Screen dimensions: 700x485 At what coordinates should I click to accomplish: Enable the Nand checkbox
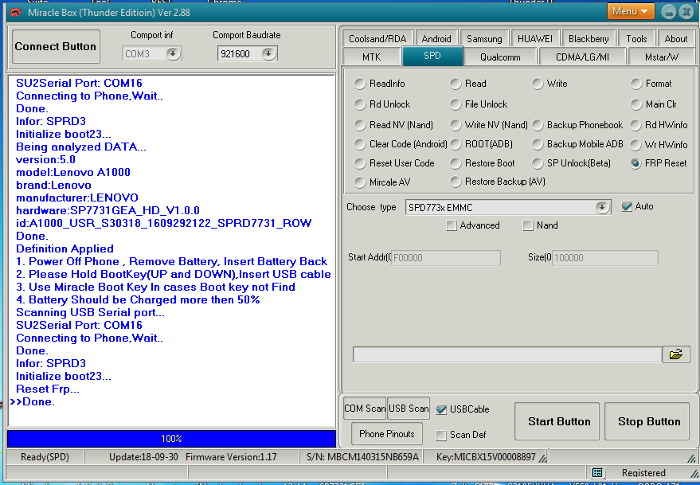click(x=528, y=225)
